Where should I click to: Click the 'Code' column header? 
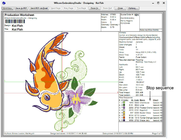click(137, 100)
